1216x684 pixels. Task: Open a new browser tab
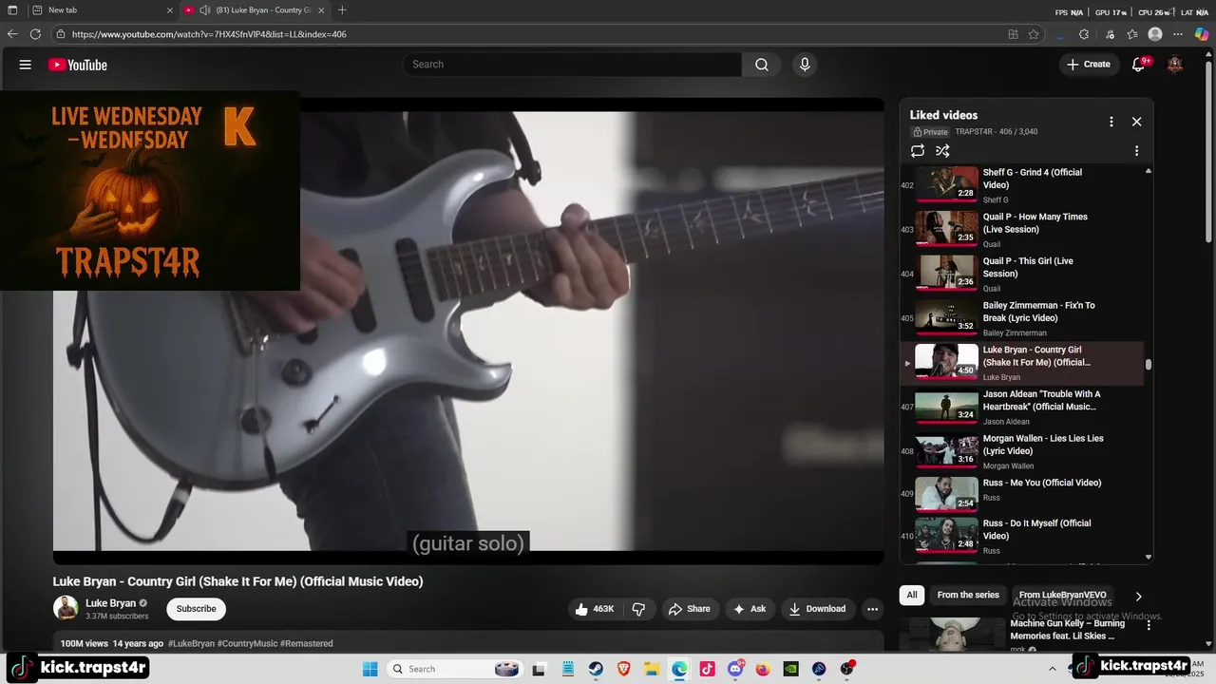click(342, 10)
